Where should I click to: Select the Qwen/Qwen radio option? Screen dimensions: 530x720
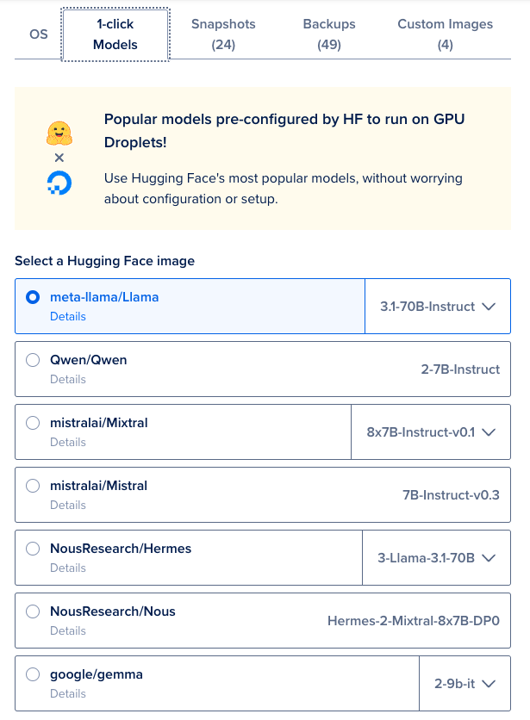click(x=33, y=360)
